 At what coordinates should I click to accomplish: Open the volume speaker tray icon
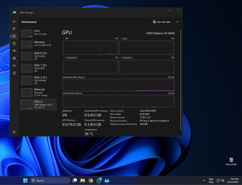[222, 181]
